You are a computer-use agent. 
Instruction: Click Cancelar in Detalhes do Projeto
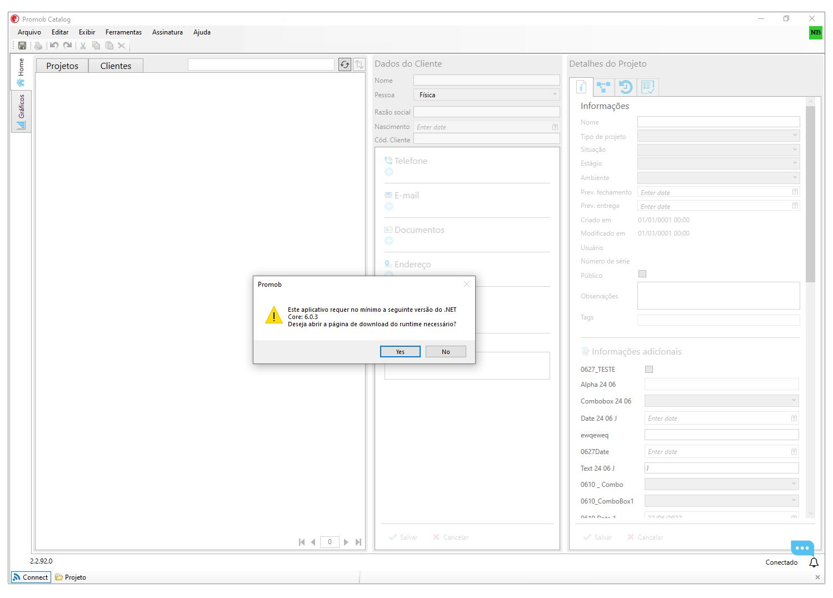pos(645,537)
